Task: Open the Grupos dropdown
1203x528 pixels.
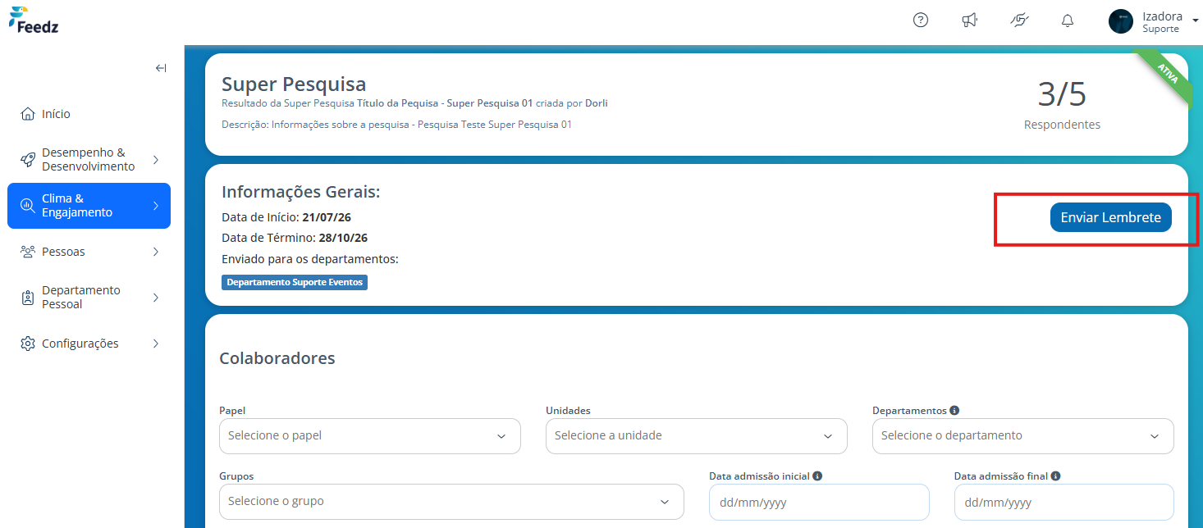Action: [x=451, y=502]
